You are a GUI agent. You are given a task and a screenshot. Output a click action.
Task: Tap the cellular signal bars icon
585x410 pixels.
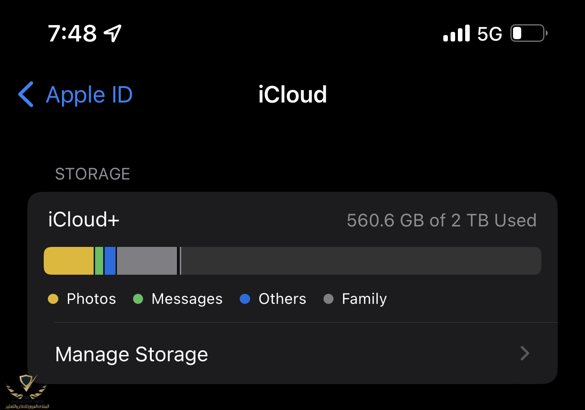(x=456, y=34)
